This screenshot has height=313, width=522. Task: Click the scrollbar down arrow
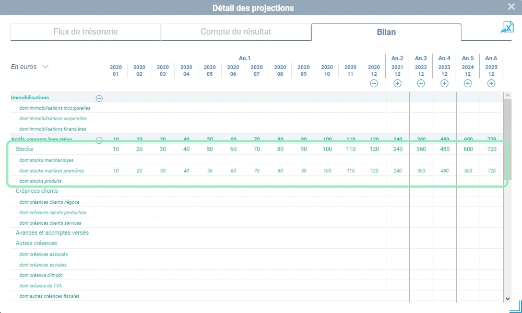click(507, 299)
